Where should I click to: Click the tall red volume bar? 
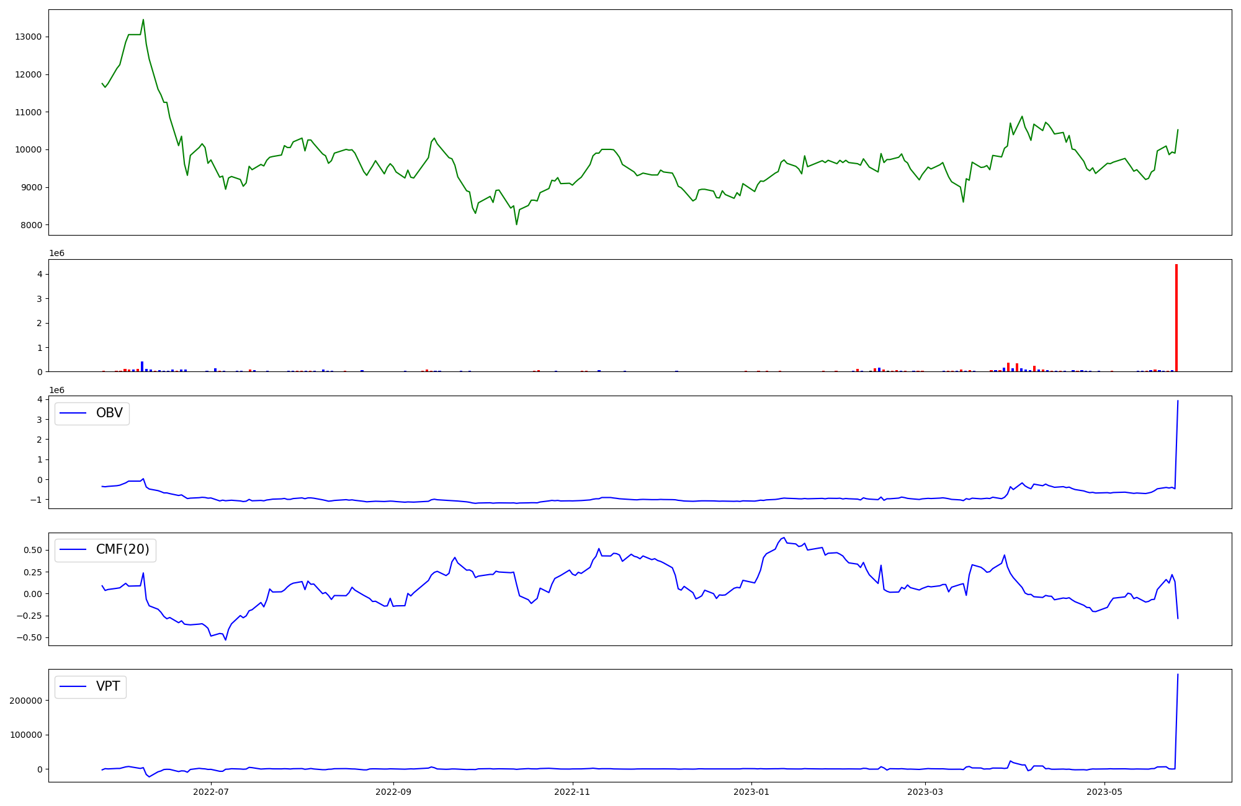point(1176,318)
